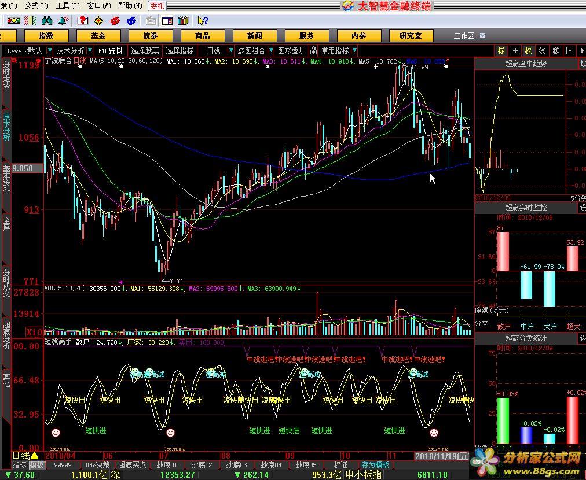Select the 抄底01 template tab
The width and height of the screenshot is (586, 480).
[167, 465]
